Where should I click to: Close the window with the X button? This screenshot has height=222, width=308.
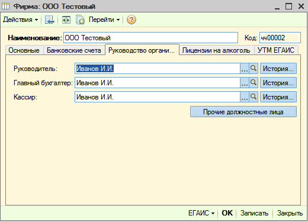[x=301, y=6]
